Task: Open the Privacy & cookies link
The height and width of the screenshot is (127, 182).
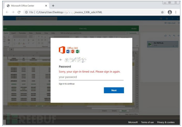Action: coord(166,123)
